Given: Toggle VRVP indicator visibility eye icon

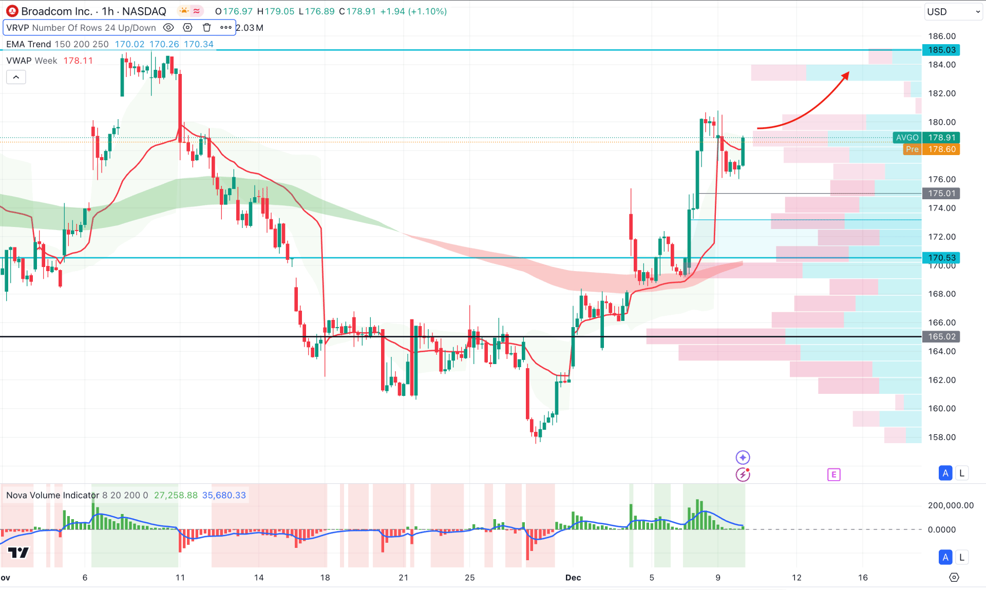Looking at the screenshot, I should click(x=168, y=28).
